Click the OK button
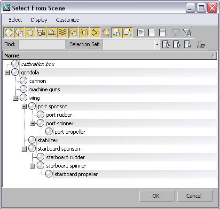 tap(157, 196)
